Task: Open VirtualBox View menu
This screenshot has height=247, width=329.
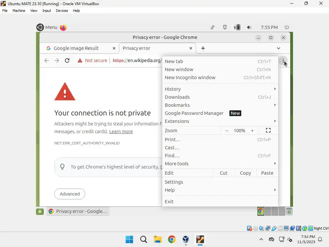Action: click(x=34, y=11)
